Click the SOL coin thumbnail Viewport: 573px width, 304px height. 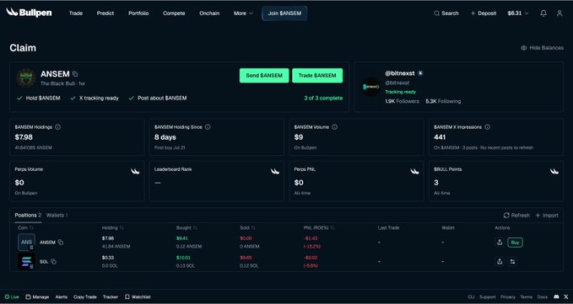pyautogui.click(x=26, y=261)
